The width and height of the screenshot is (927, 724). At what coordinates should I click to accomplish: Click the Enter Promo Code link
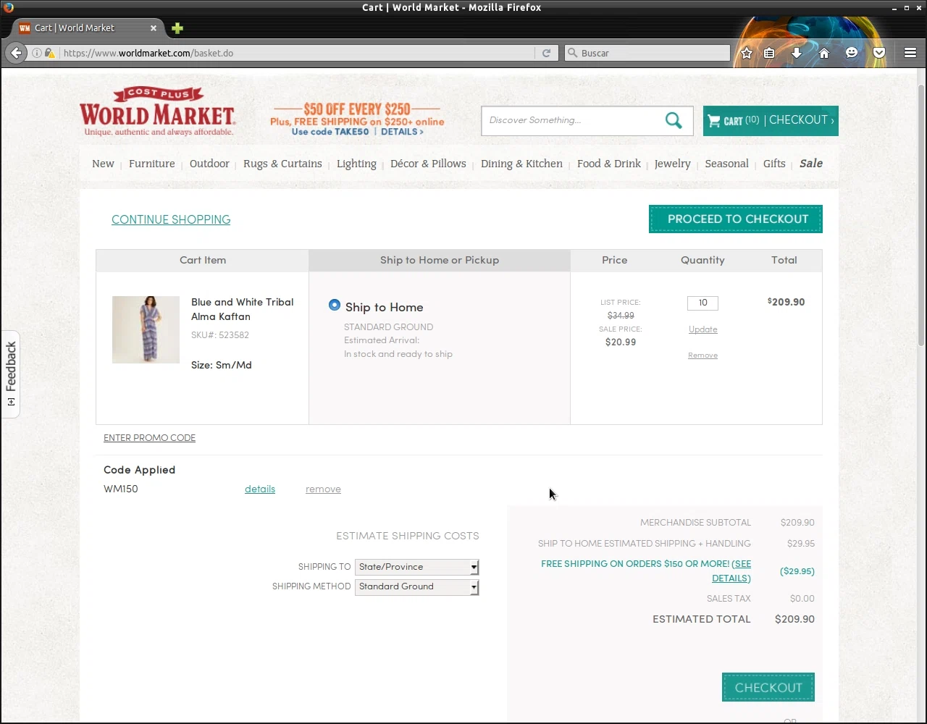click(x=149, y=438)
